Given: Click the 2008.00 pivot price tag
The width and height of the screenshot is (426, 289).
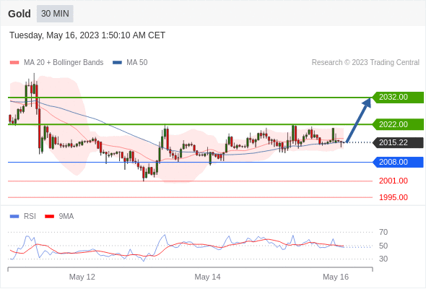Looking at the screenshot, I should (398, 162).
